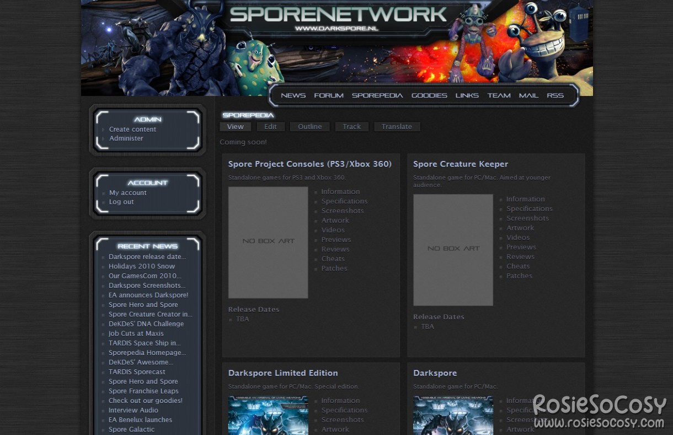Read the Darkspore release date news item
Image resolution: width=673 pixels, height=435 pixels.
147,256
